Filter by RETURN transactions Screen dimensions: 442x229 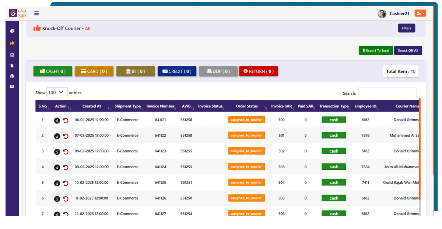[x=259, y=71]
